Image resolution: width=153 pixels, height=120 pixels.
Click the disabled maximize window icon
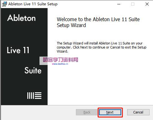click(x=133, y=4)
